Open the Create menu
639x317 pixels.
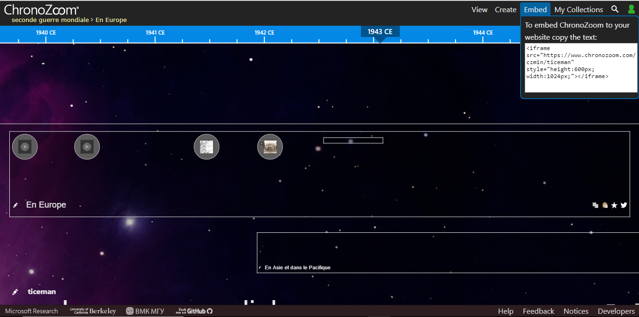click(x=506, y=9)
